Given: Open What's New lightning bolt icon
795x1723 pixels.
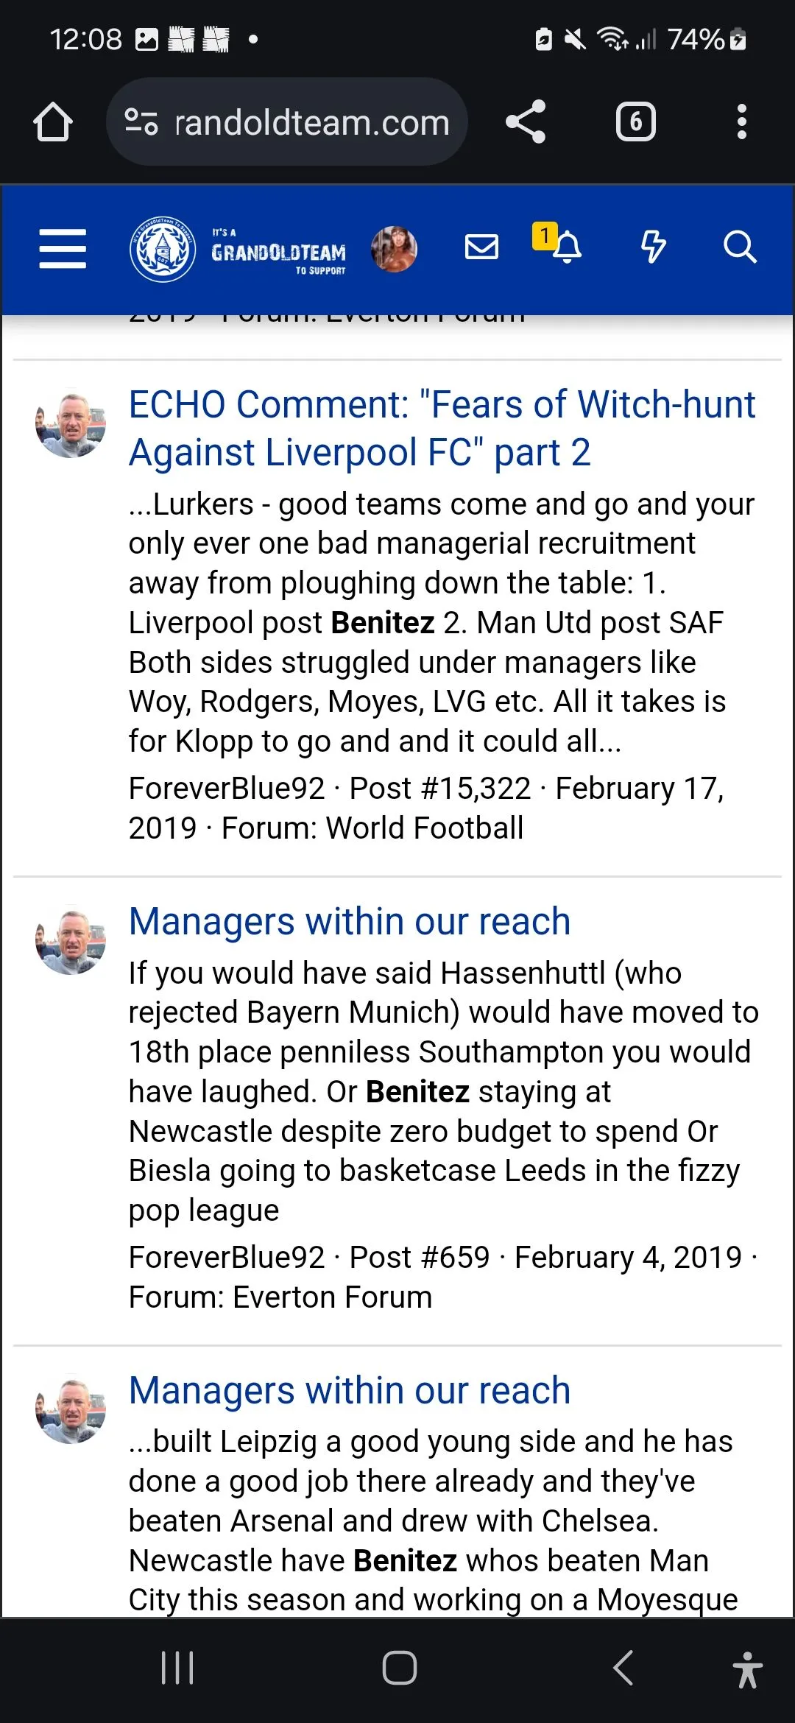Looking at the screenshot, I should click(x=653, y=247).
